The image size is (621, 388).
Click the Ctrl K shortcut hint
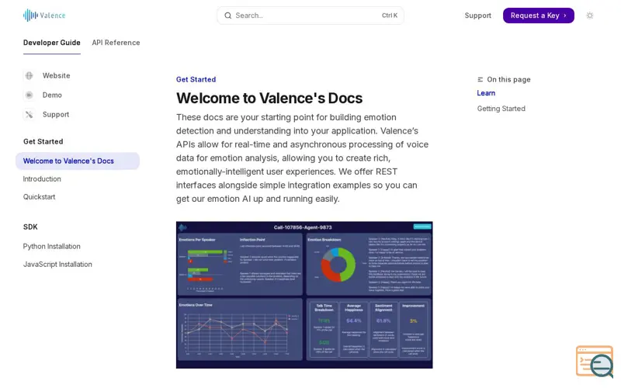coord(390,16)
